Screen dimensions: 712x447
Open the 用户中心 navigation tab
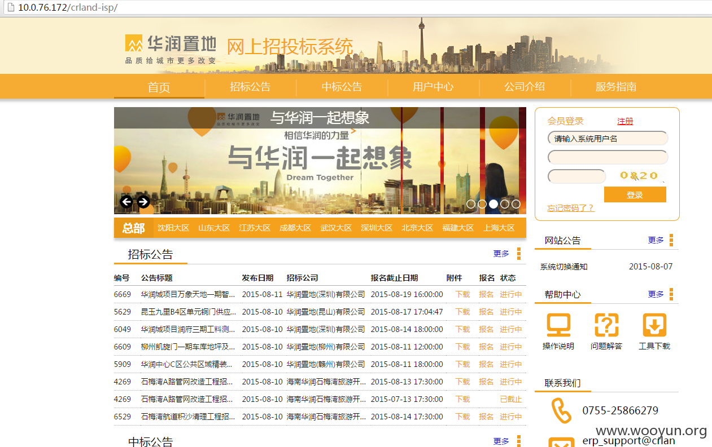pyautogui.click(x=433, y=87)
